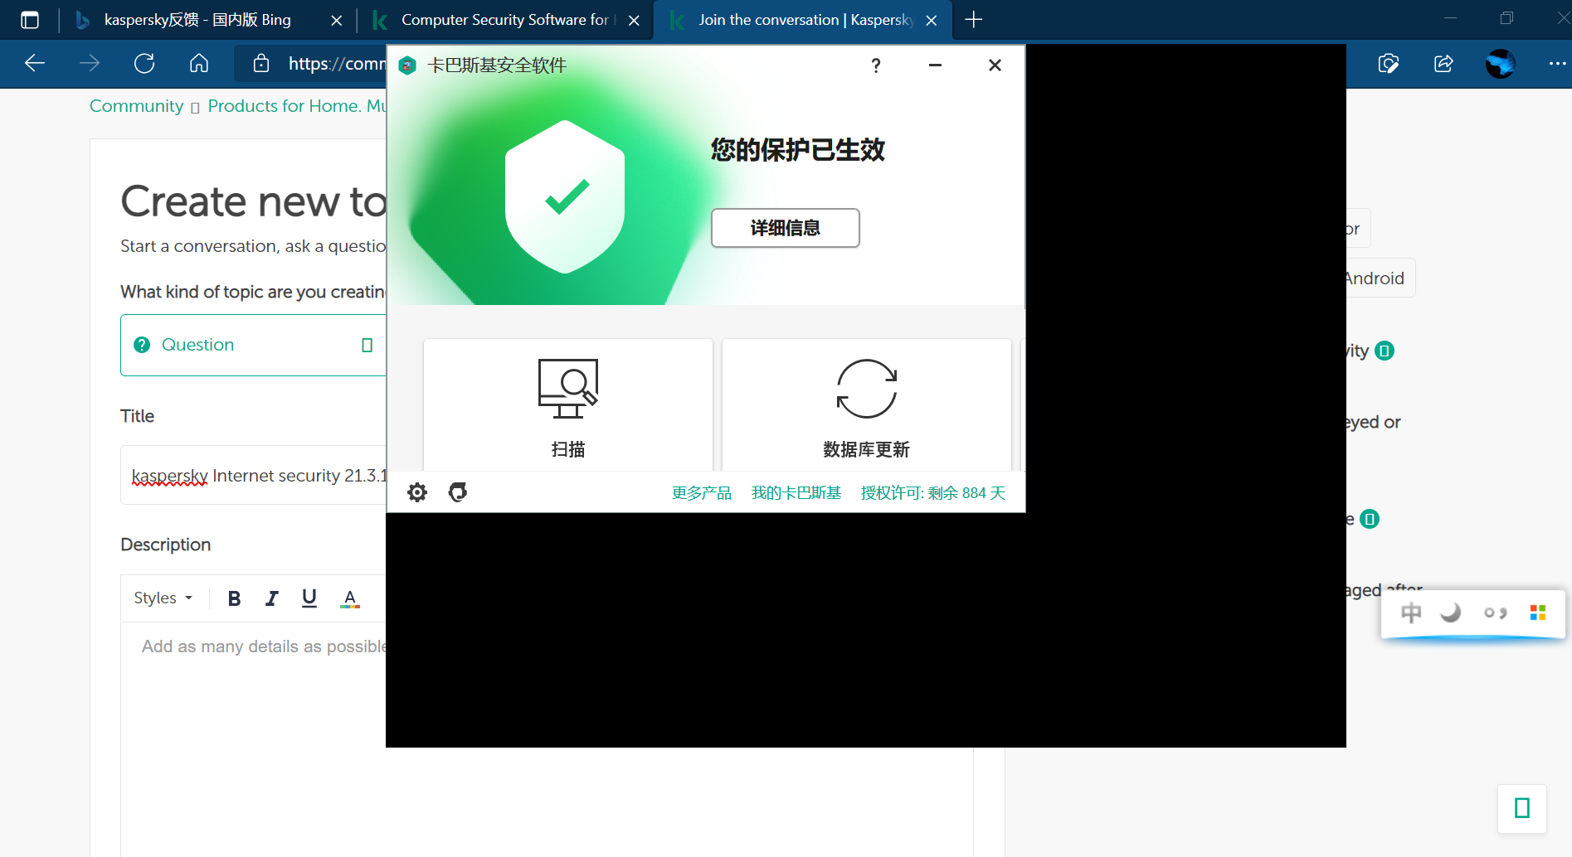The width and height of the screenshot is (1572, 857).
Task: Open the browser essentials shield icon
Action: point(1389,63)
